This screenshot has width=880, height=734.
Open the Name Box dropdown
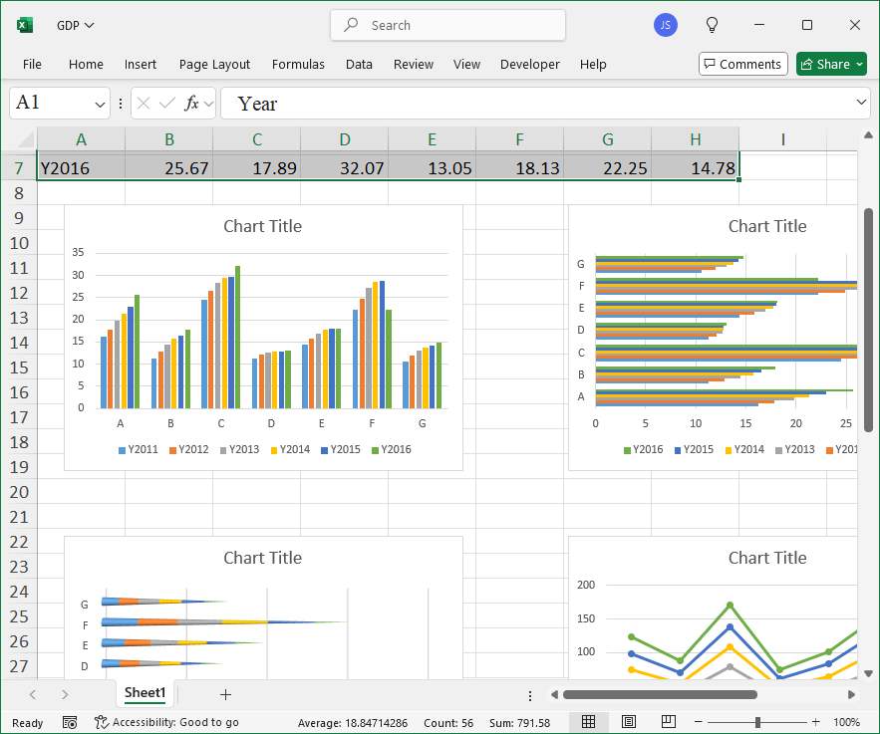pos(100,103)
